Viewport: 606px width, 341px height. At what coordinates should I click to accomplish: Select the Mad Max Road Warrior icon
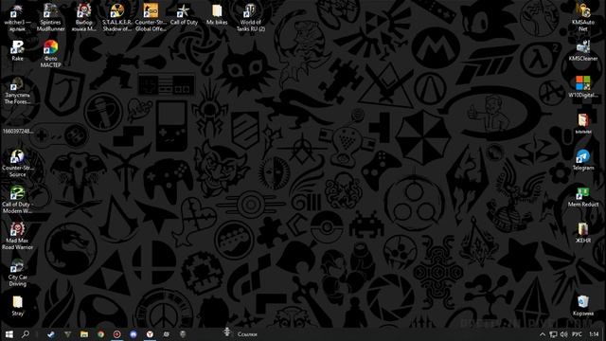coord(17,229)
